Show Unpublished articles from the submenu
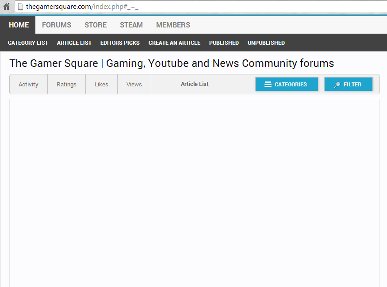This screenshot has width=387, height=287. coord(266,43)
